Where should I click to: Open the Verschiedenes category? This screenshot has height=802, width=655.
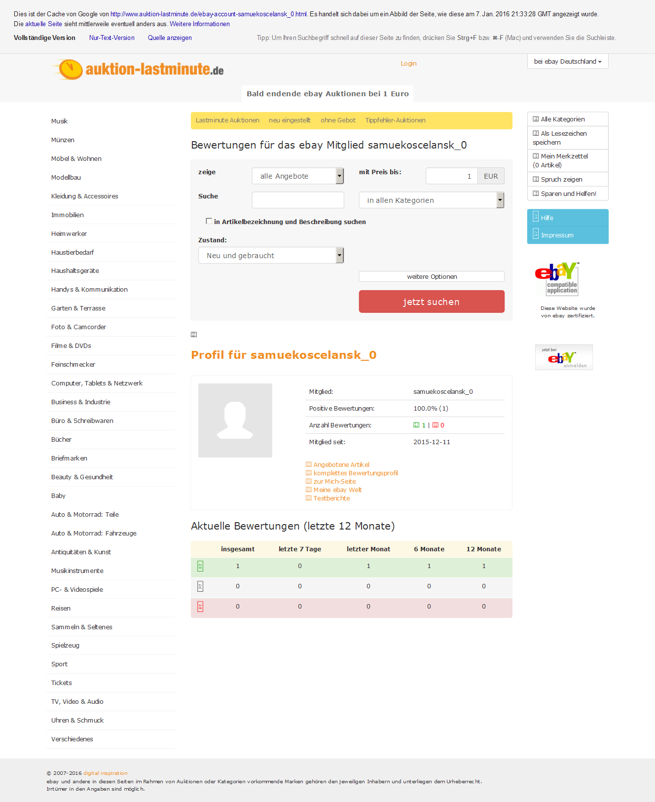pos(72,739)
